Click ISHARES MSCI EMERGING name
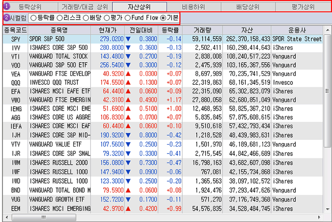332x222 pixels. point(59,209)
